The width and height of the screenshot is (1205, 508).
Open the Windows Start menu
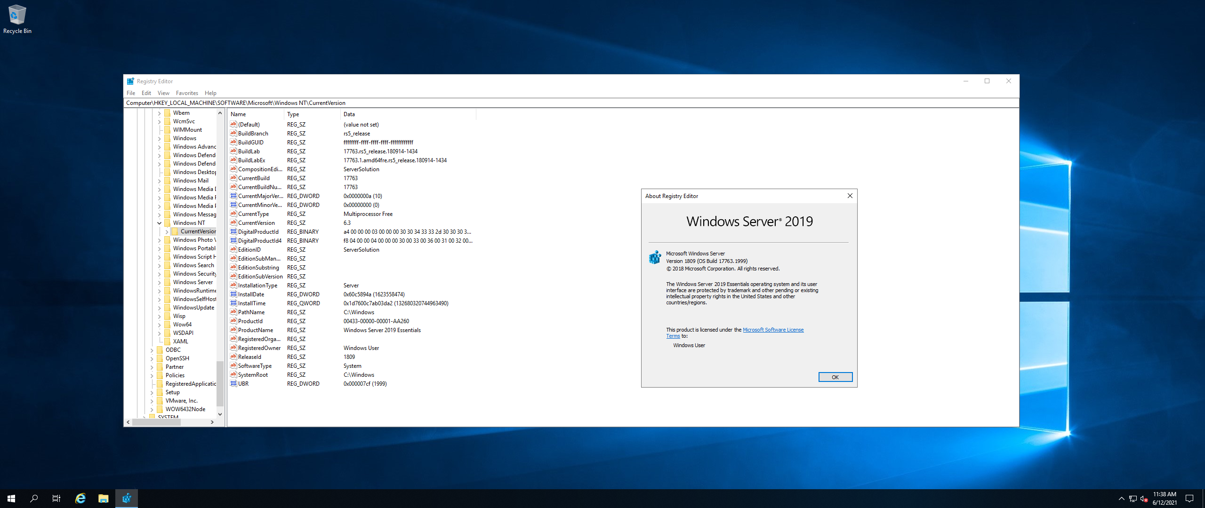11,499
